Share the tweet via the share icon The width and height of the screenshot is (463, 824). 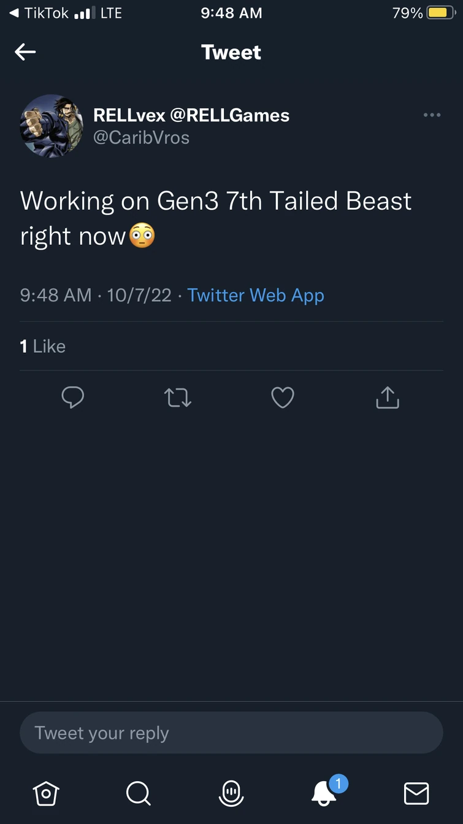(x=387, y=398)
